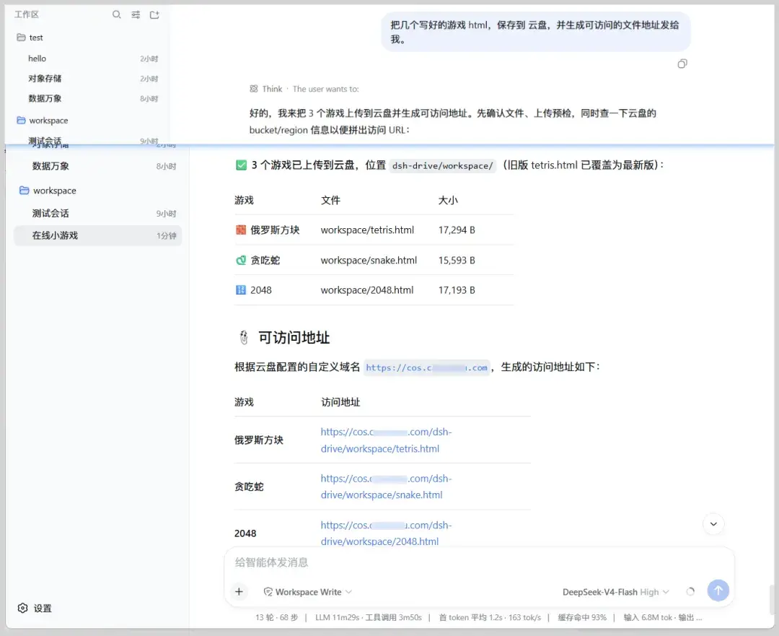Collapse the lower workspace folder
The image size is (779, 636).
pos(48,191)
